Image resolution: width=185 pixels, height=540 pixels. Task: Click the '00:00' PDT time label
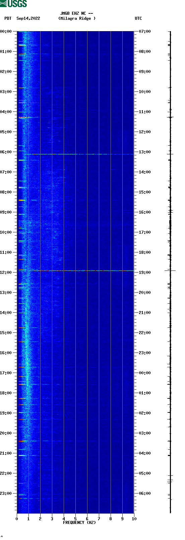coord(6,31)
